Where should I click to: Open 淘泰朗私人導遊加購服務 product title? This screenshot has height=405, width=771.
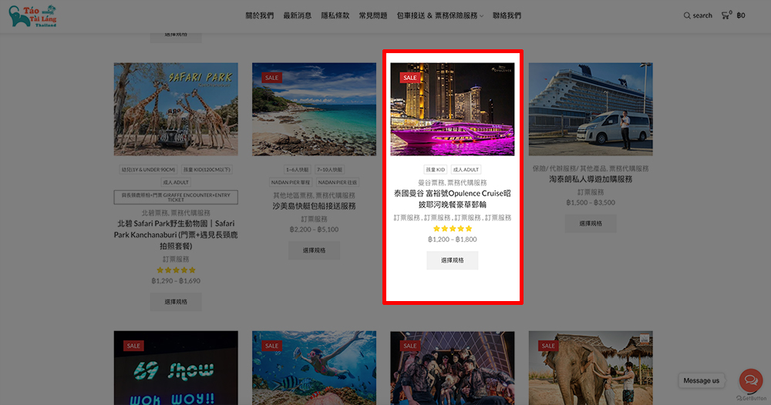point(591,179)
